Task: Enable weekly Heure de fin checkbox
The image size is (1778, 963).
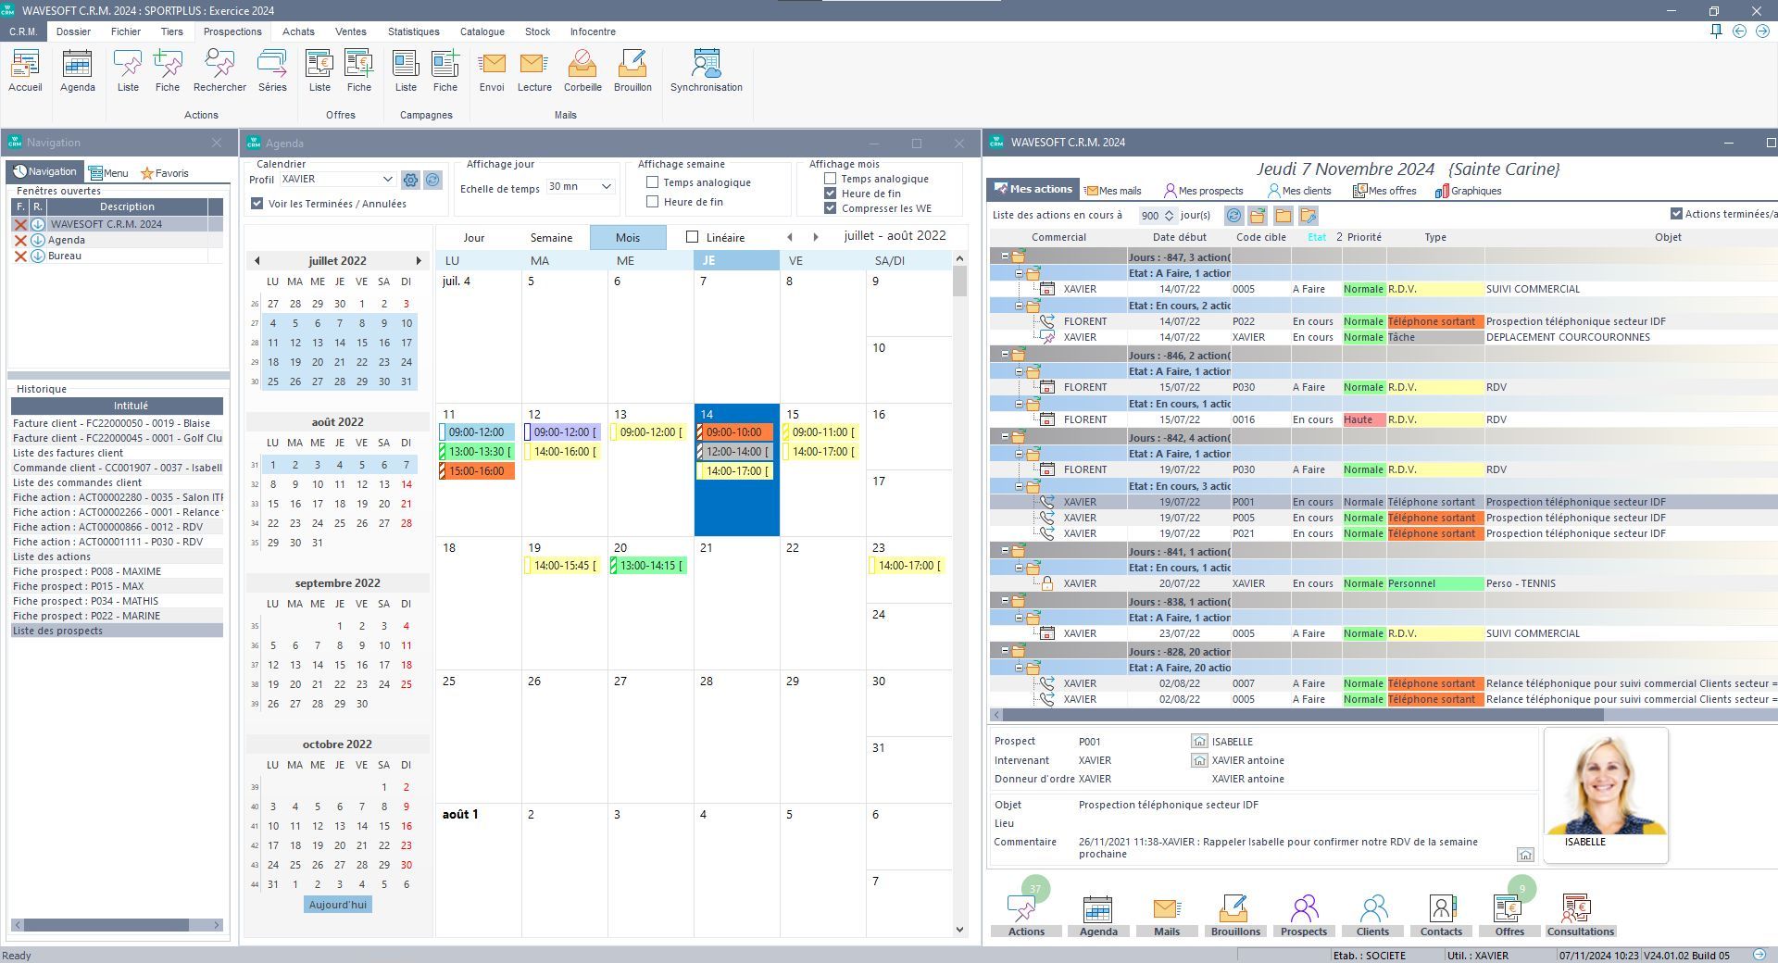Action: click(653, 202)
